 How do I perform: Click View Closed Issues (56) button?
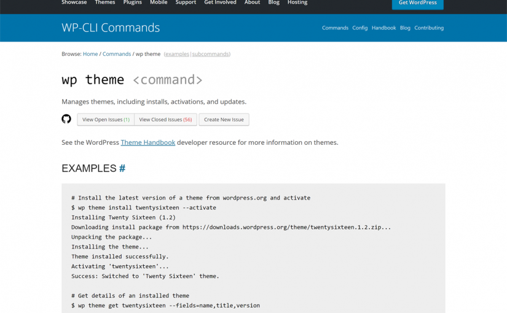coord(165,120)
